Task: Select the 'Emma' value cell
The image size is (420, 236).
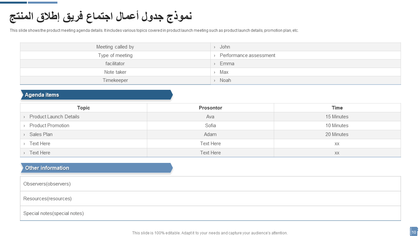Action: 305,64
